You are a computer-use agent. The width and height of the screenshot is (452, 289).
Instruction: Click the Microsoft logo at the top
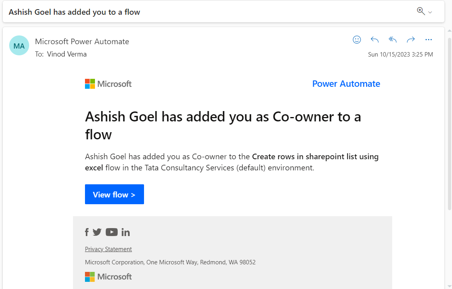point(108,84)
